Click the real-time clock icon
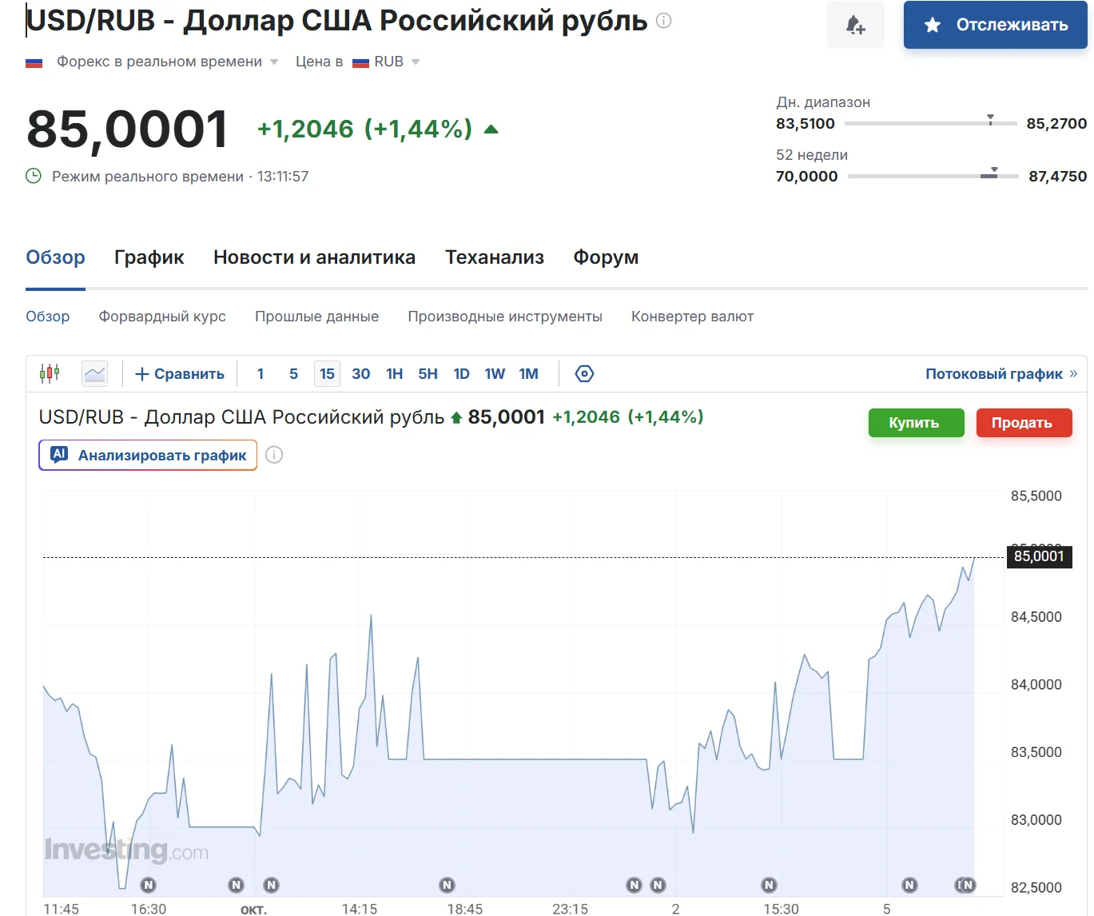This screenshot has height=916, width=1094. pyautogui.click(x=34, y=176)
